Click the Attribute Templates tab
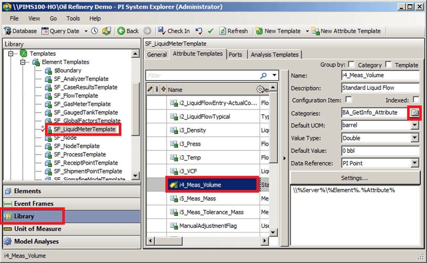The image size is (427, 263). [197, 54]
